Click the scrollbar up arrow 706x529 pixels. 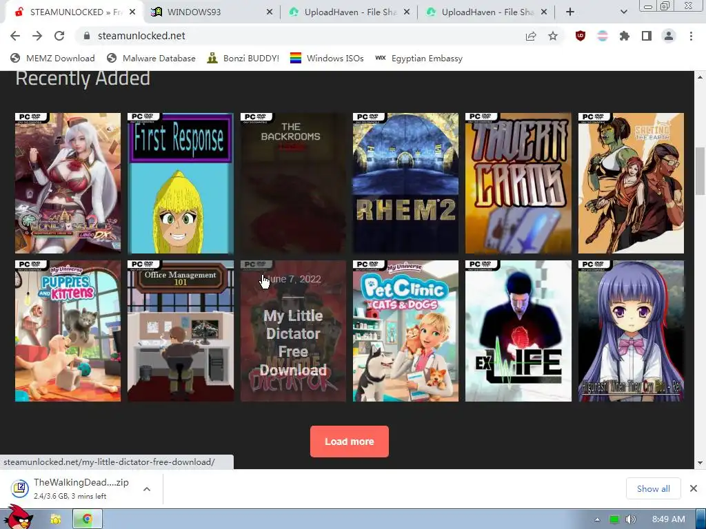[x=700, y=77]
